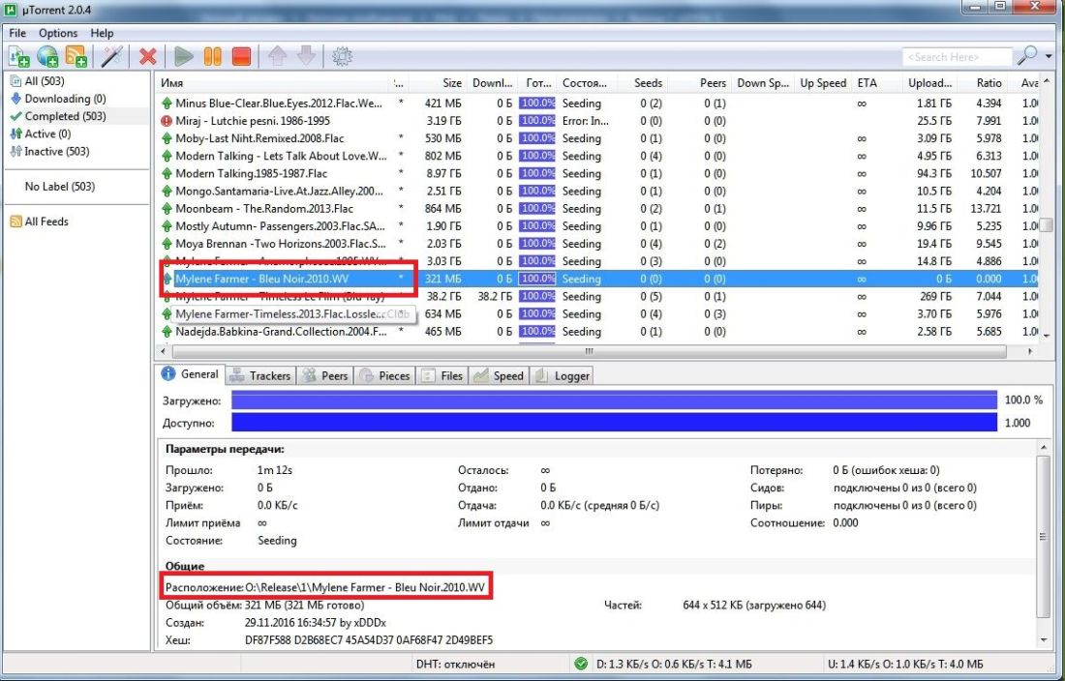Sort by the Up Speed column header
Image resolution: width=1065 pixels, height=681 pixels.
823,83
